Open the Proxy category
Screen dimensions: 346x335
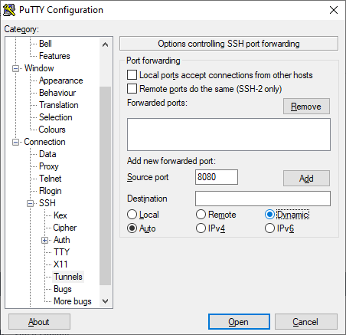pyautogui.click(x=49, y=166)
